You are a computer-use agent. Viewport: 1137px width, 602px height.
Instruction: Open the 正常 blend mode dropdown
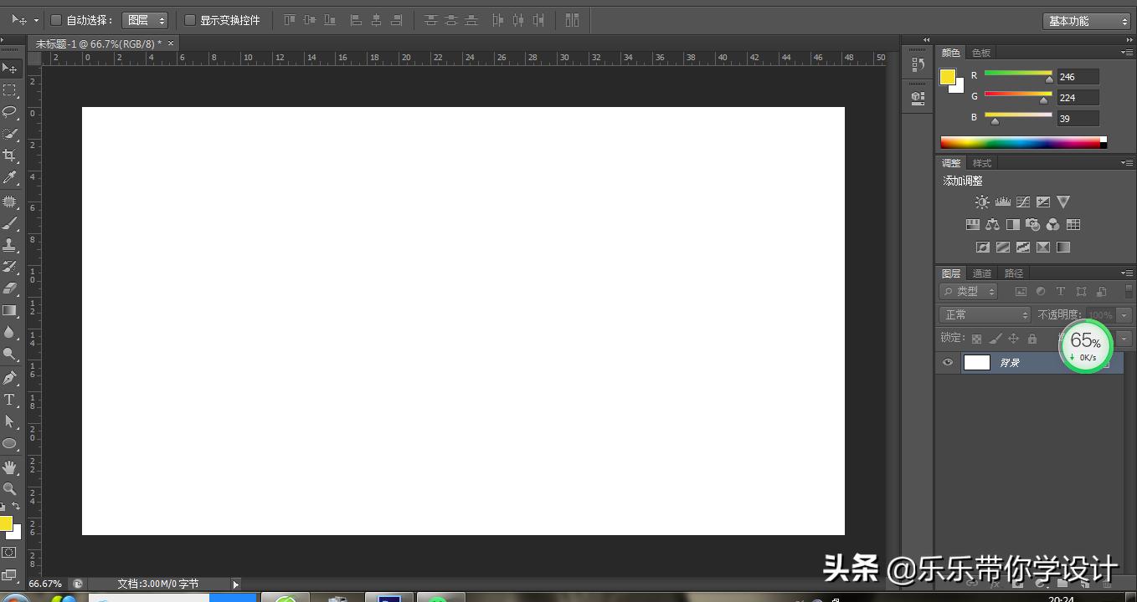coord(985,315)
